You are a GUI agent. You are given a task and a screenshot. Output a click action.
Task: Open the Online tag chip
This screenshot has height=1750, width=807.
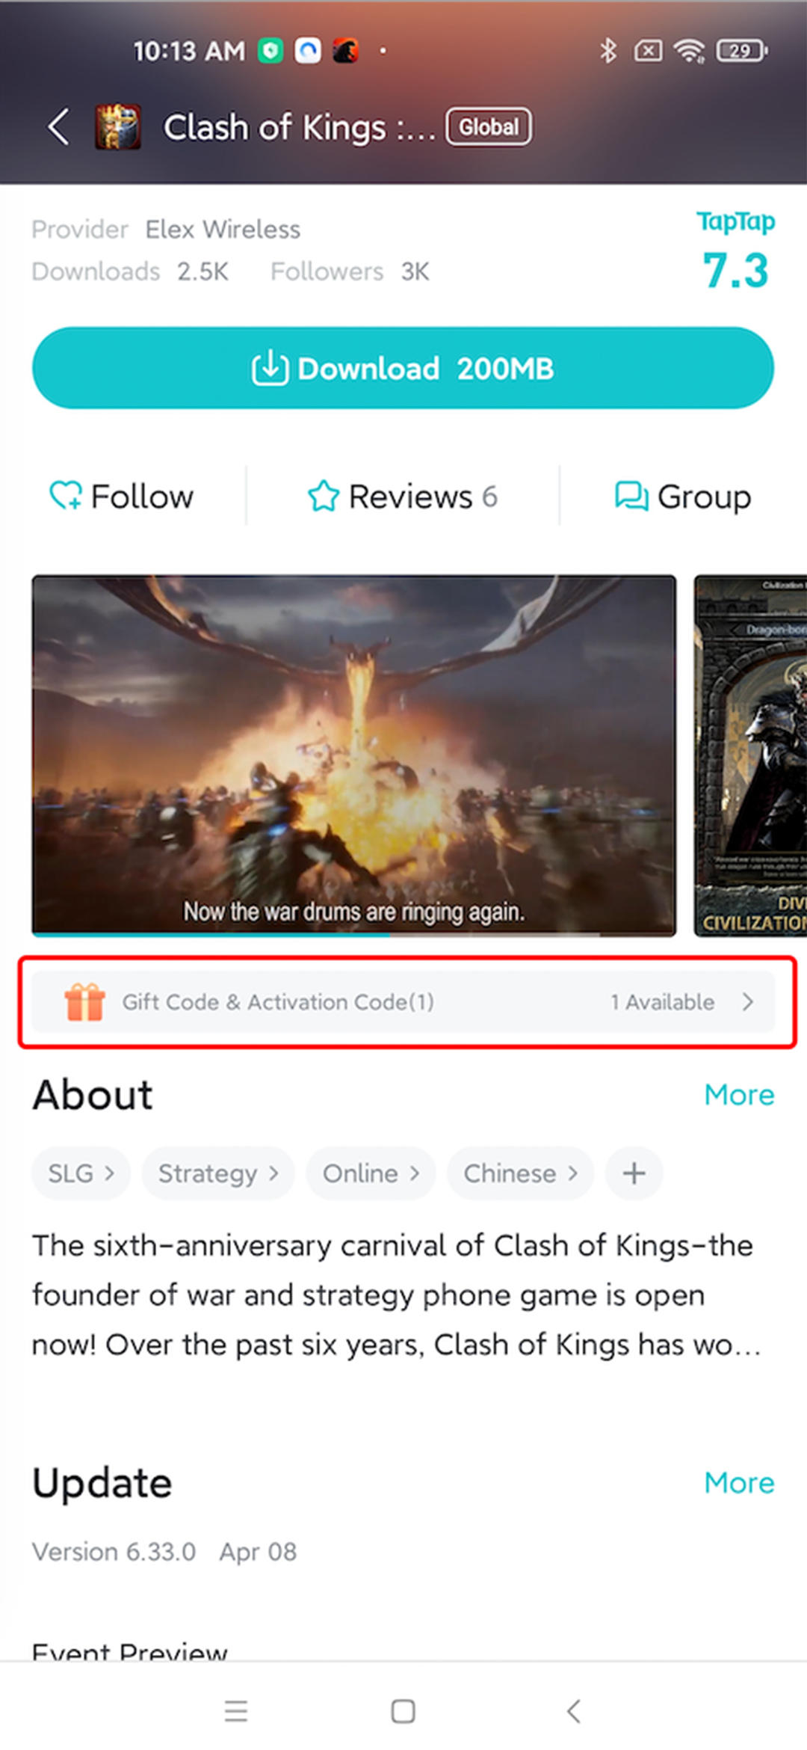coord(371,1173)
